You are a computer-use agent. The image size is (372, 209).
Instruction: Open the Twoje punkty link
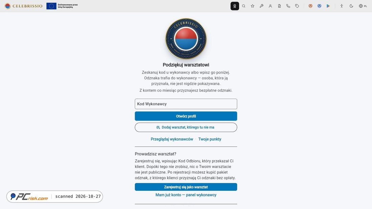(210, 139)
